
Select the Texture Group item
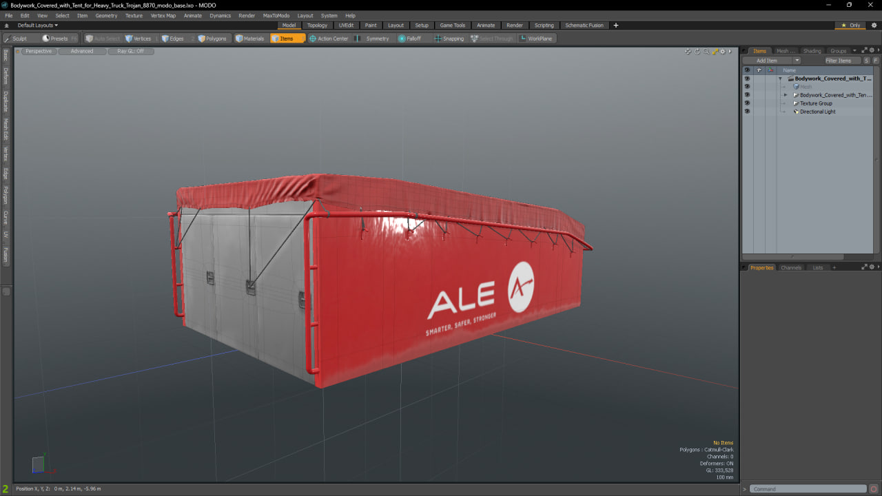pos(816,103)
